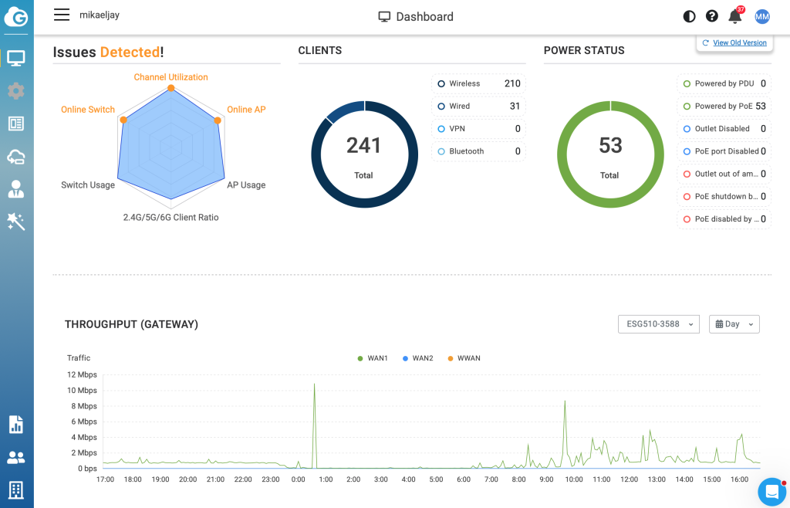The width and height of the screenshot is (790, 508).
Task: Click the View Old Version link
Action: [740, 42]
